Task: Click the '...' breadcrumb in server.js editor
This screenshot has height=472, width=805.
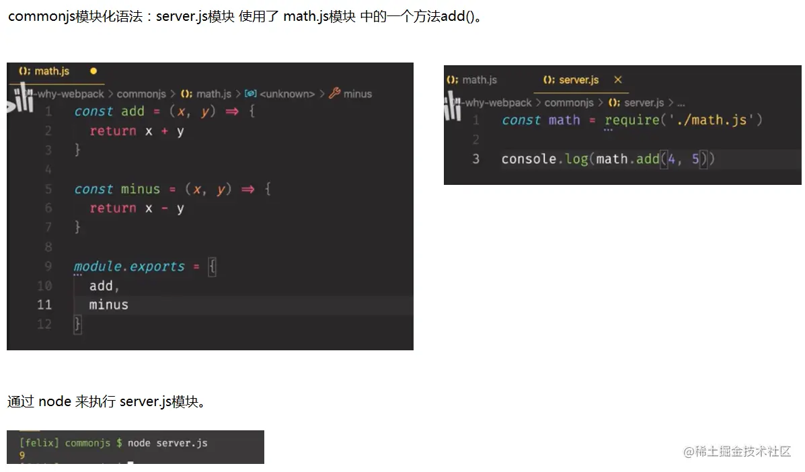Action: click(681, 103)
